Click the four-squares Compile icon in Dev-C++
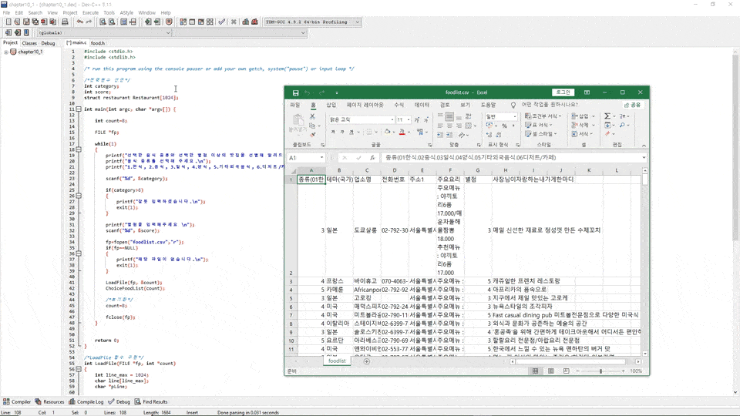 tap(183, 22)
